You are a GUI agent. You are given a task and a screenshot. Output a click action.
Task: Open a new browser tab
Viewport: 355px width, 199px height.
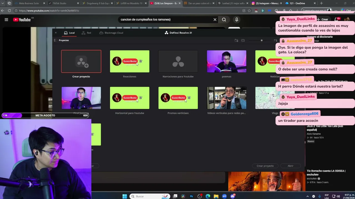pyautogui.click(x=321, y=3)
